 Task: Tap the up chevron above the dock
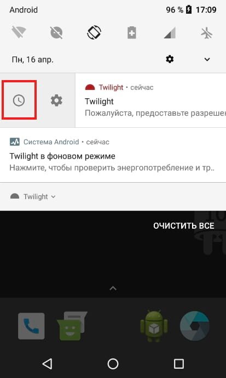(x=113, y=288)
